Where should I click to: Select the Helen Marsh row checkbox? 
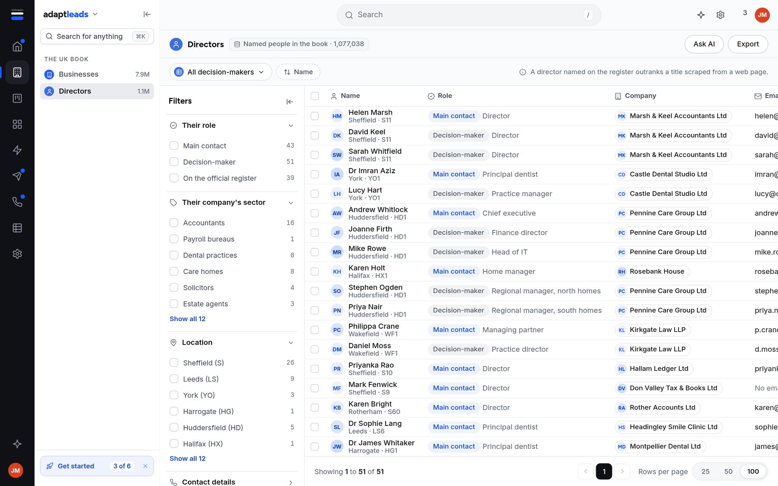pyautogui.click(x=315, y=116)
